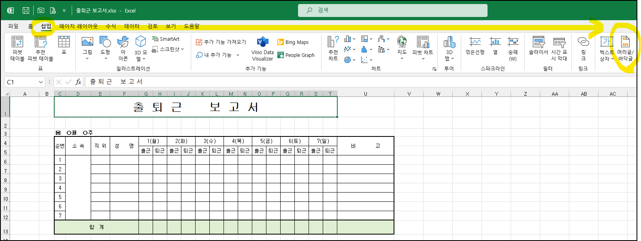Select column U header
The width and height of the screenshot is (641, 241).
tap(365, 94)
